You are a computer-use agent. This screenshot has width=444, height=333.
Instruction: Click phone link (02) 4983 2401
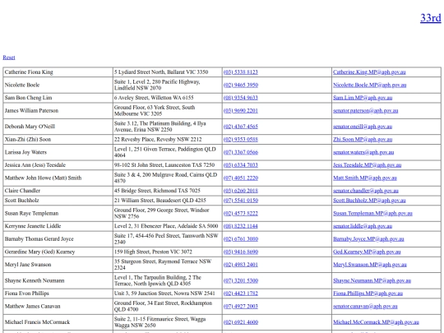click(240, 265)
